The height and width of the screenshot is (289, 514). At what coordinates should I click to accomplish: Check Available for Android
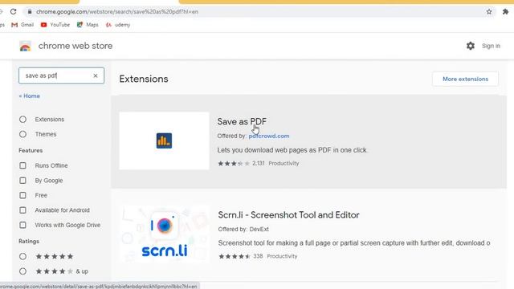pyautogui.click(x=22, y=210)
